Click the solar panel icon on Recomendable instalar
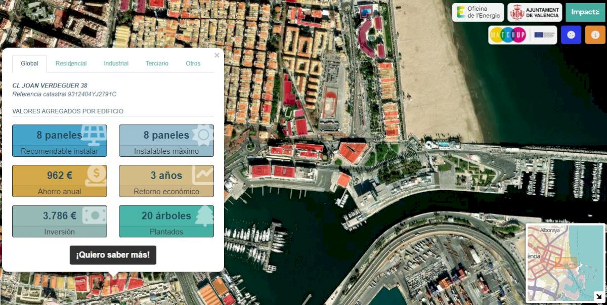 click(x=94, y=135)
